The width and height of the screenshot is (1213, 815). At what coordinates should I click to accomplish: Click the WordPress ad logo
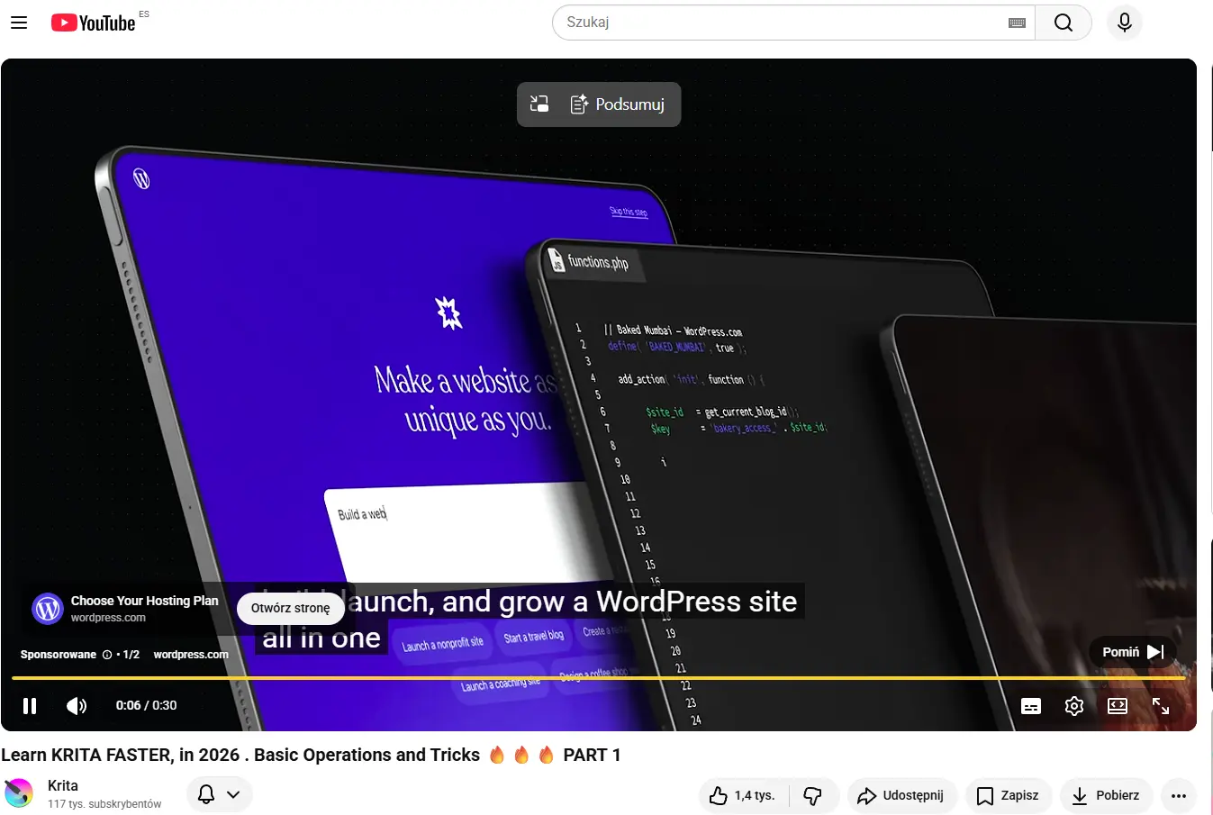(48, 609)
